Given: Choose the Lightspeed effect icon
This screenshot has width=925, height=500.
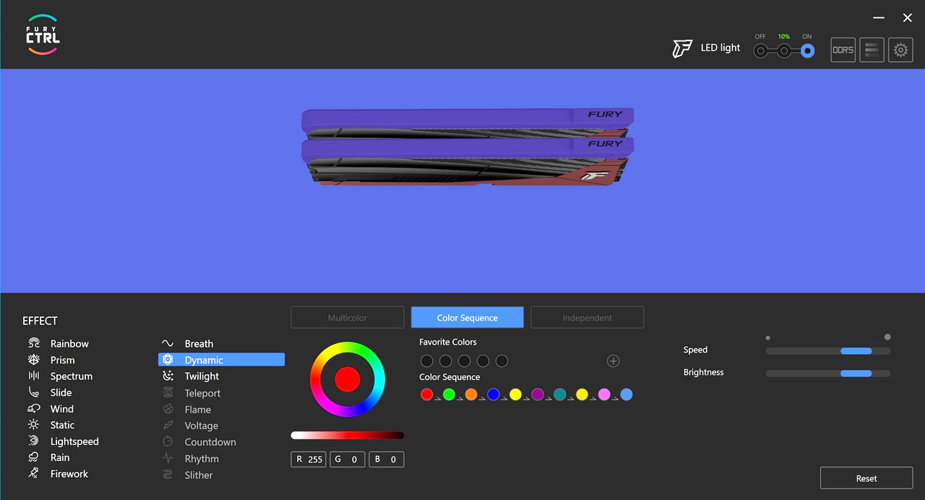Looking at the screenshot, I should [33, 441].
